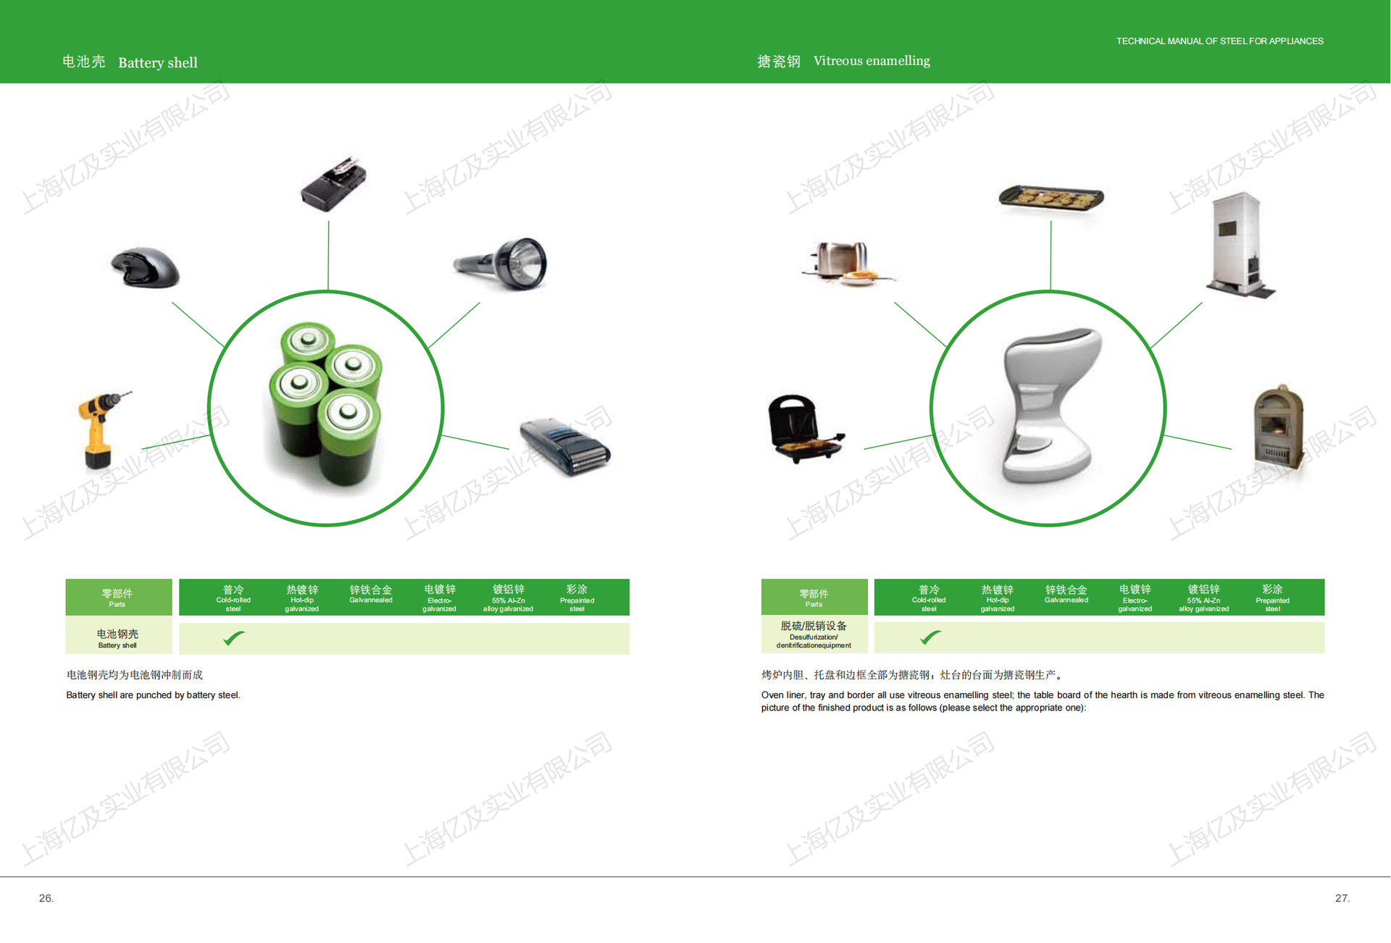Click the battery shell checkmark

(233, 638)
